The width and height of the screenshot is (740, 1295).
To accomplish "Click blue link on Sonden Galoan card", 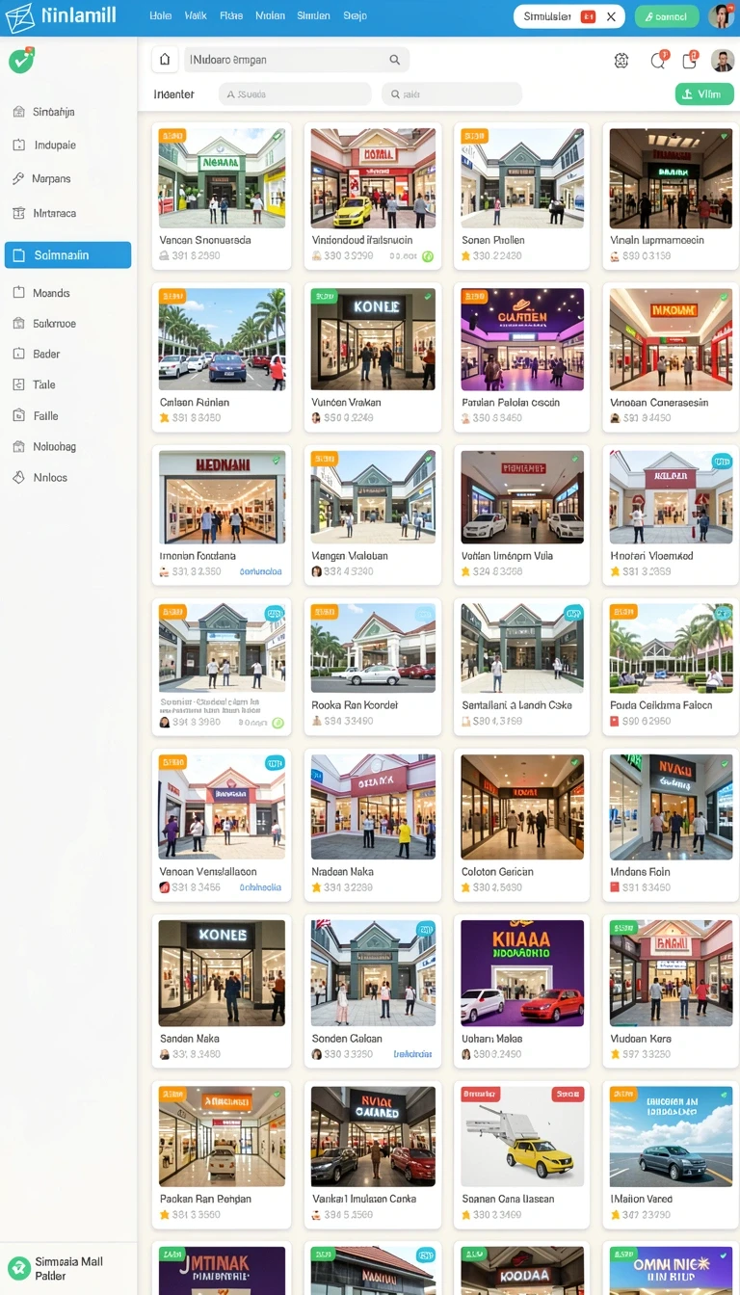I will pos(413,1054).
